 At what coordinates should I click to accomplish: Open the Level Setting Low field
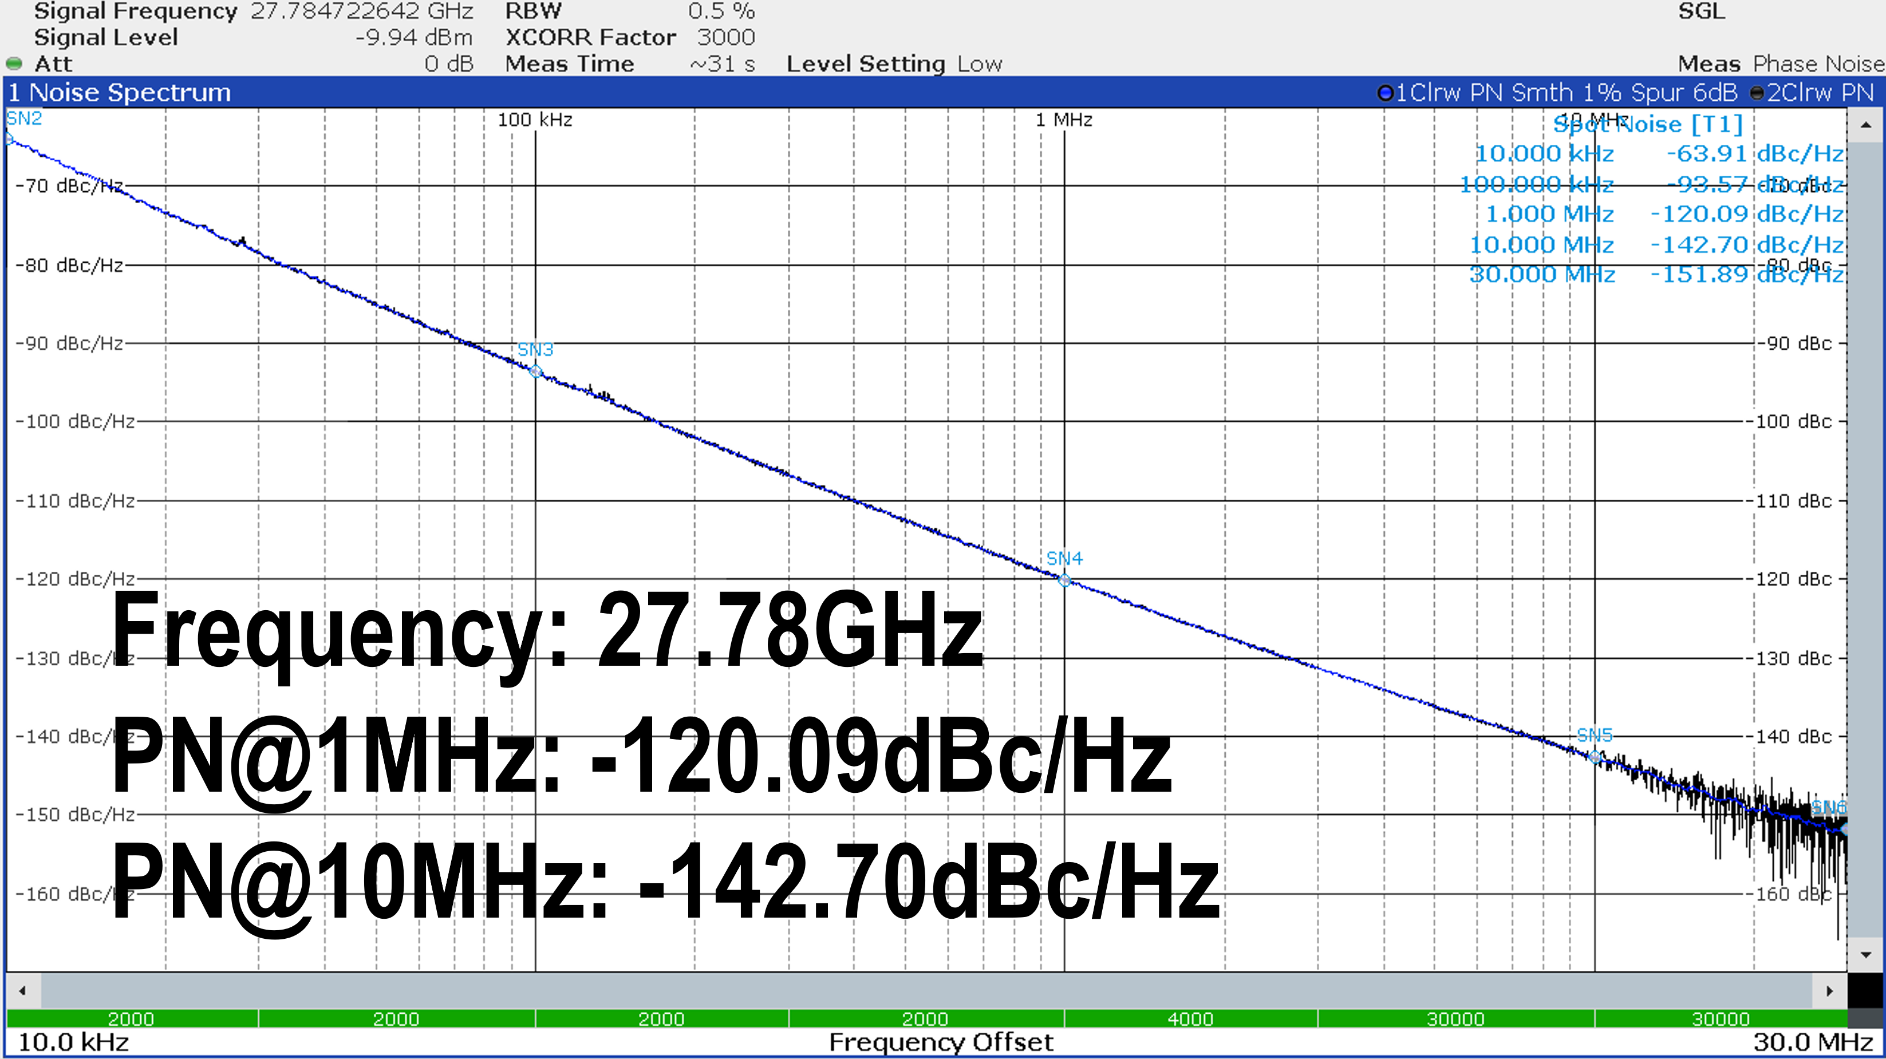(x=980, y=64)
